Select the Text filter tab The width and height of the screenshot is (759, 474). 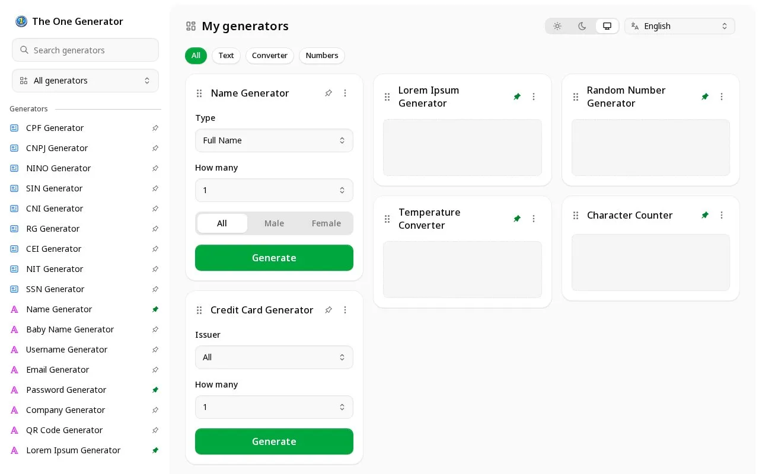click(x=226, y=56)
